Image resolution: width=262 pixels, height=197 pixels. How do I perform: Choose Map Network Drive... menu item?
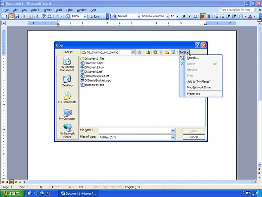tap(200, 88)
